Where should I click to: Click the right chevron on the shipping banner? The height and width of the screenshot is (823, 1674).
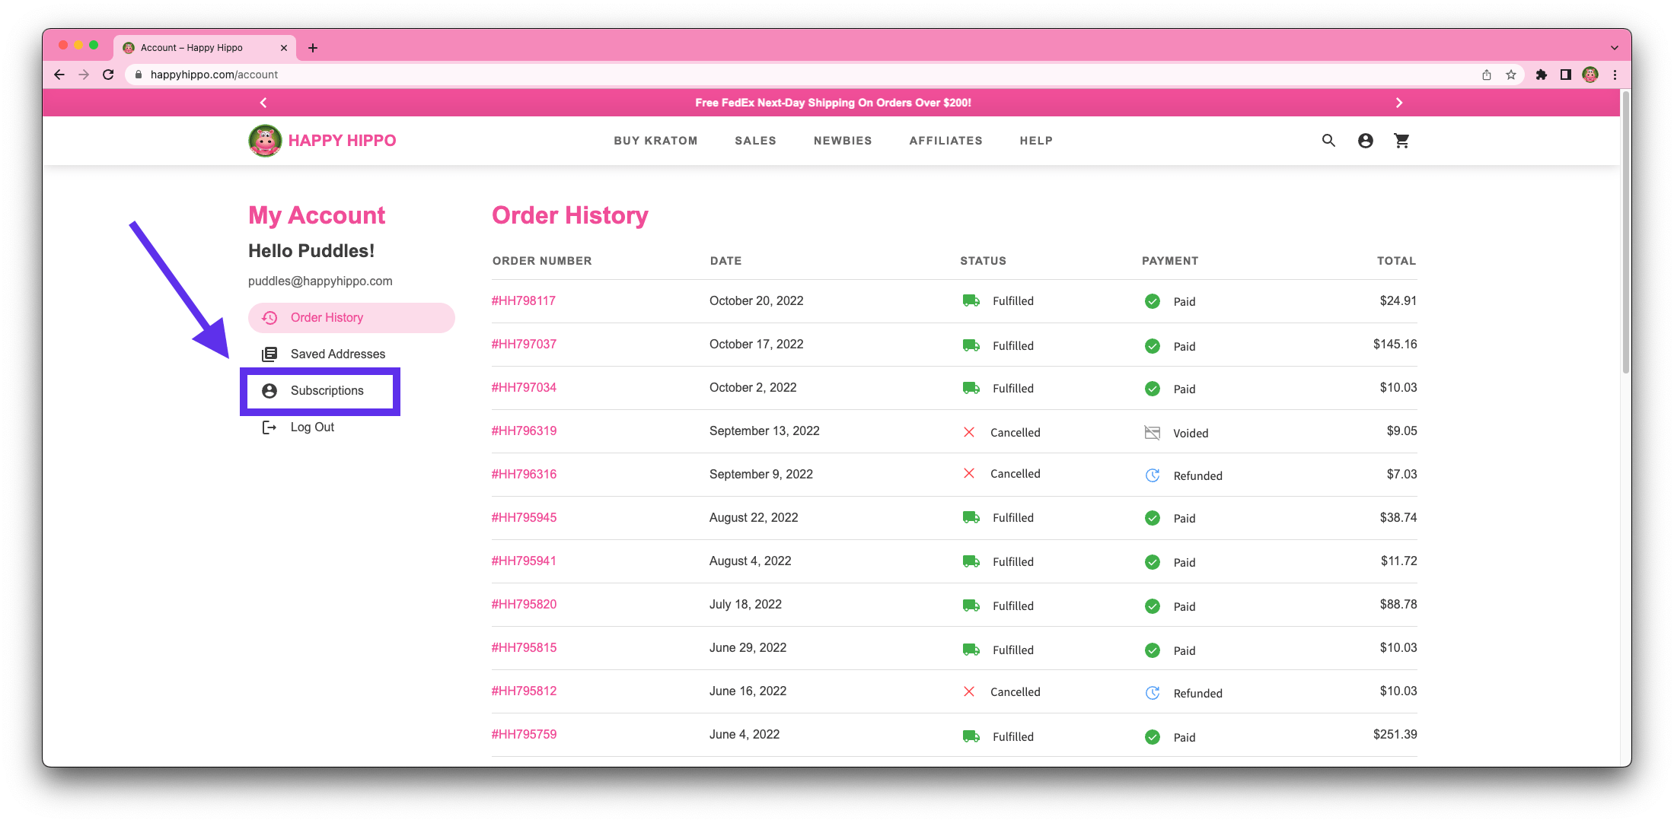tap(1399, 102)
